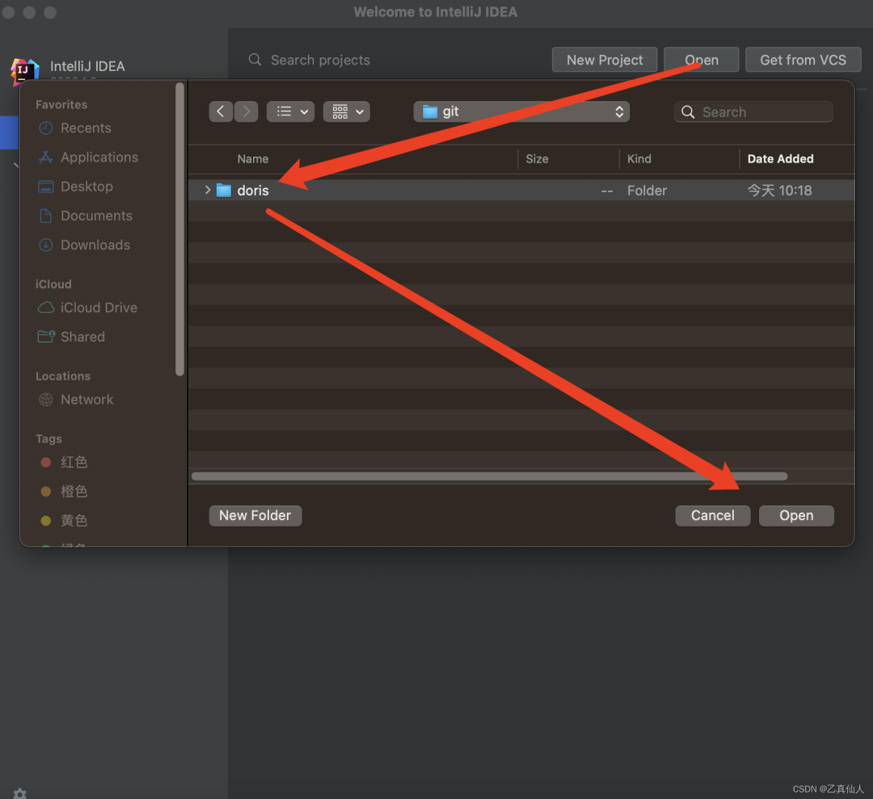Click the Desktop icon in sidebar

click(x=45, y=187)
